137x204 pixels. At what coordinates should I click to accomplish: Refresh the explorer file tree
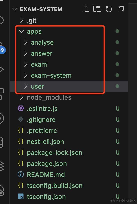pyautogui.click(x=109, y=9)
